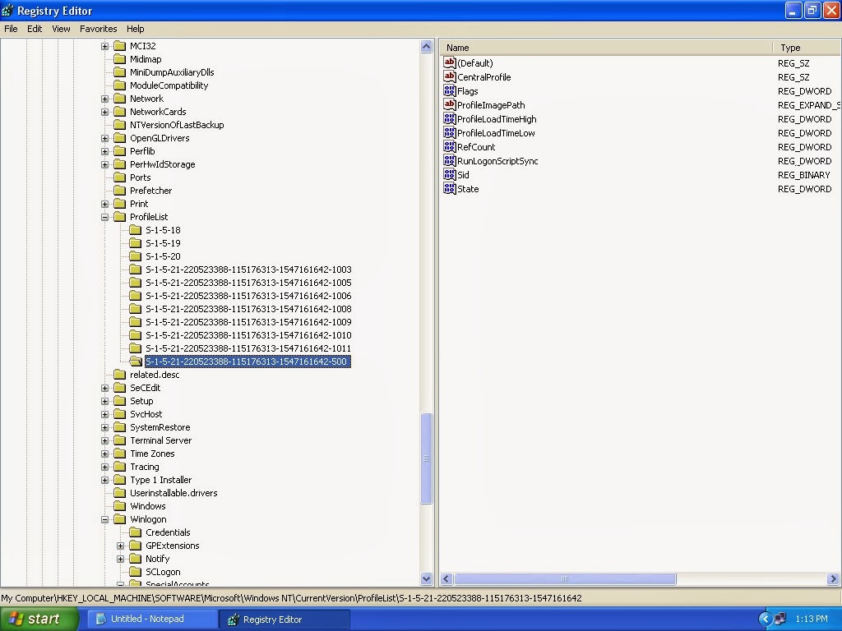This screenshot has height=631, width=842.
Task: Open the Favorites menu
Action: click(x=99, y=29)
